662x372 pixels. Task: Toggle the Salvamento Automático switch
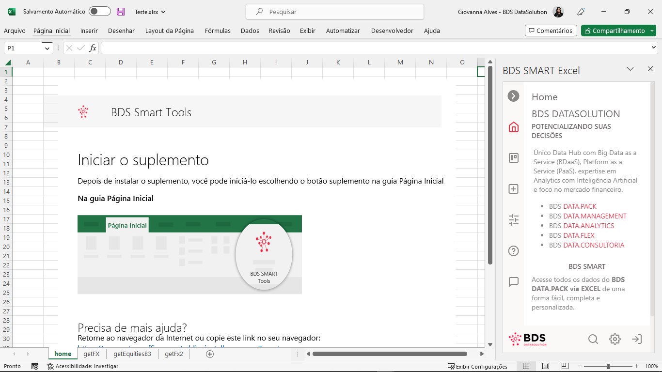[100, 12]
